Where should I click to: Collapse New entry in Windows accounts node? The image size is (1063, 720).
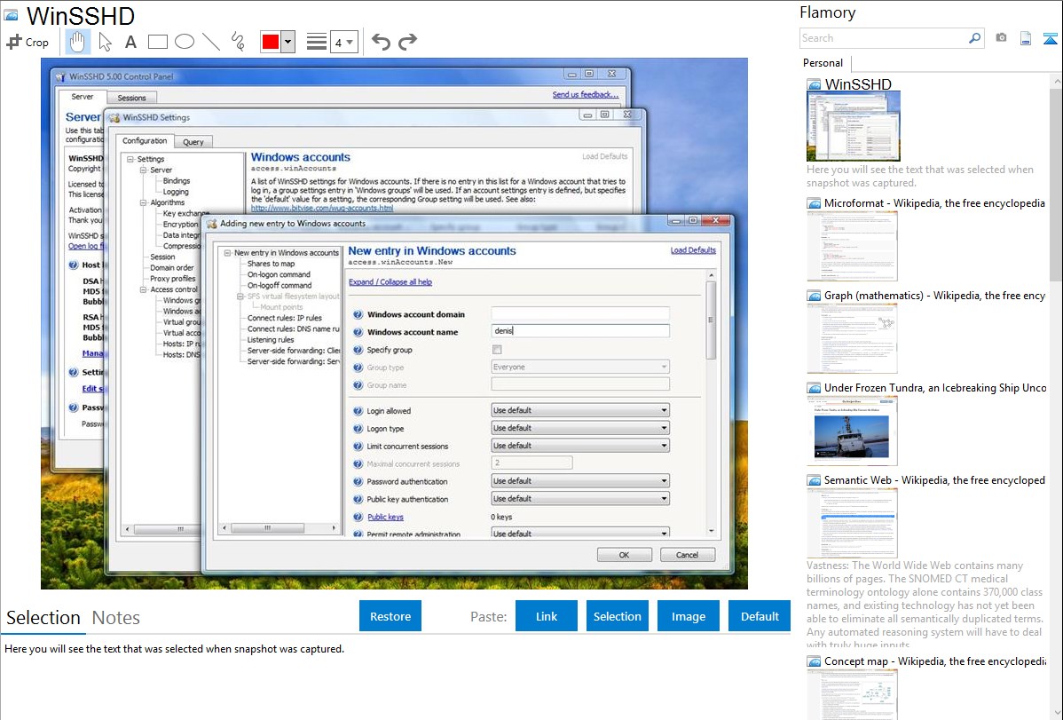228,252
